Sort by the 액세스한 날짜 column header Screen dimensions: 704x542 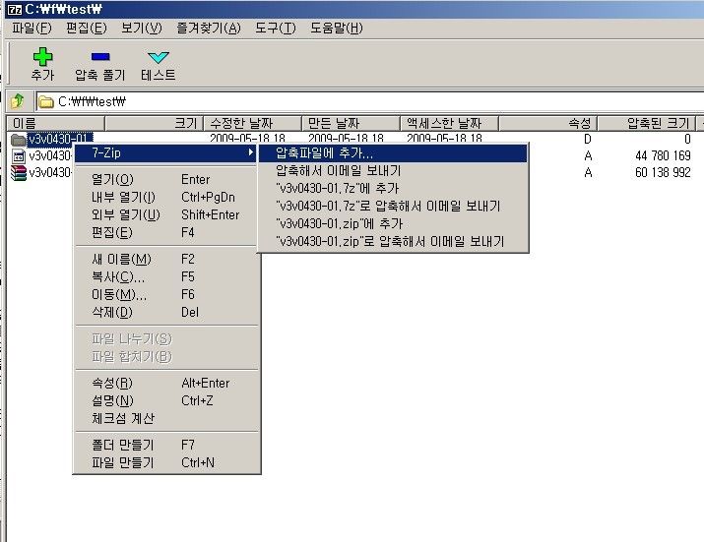449,123
